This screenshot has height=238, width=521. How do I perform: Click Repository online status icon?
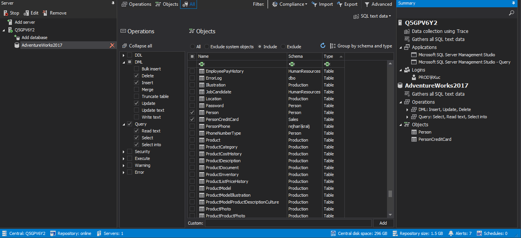tap(53, 233)
